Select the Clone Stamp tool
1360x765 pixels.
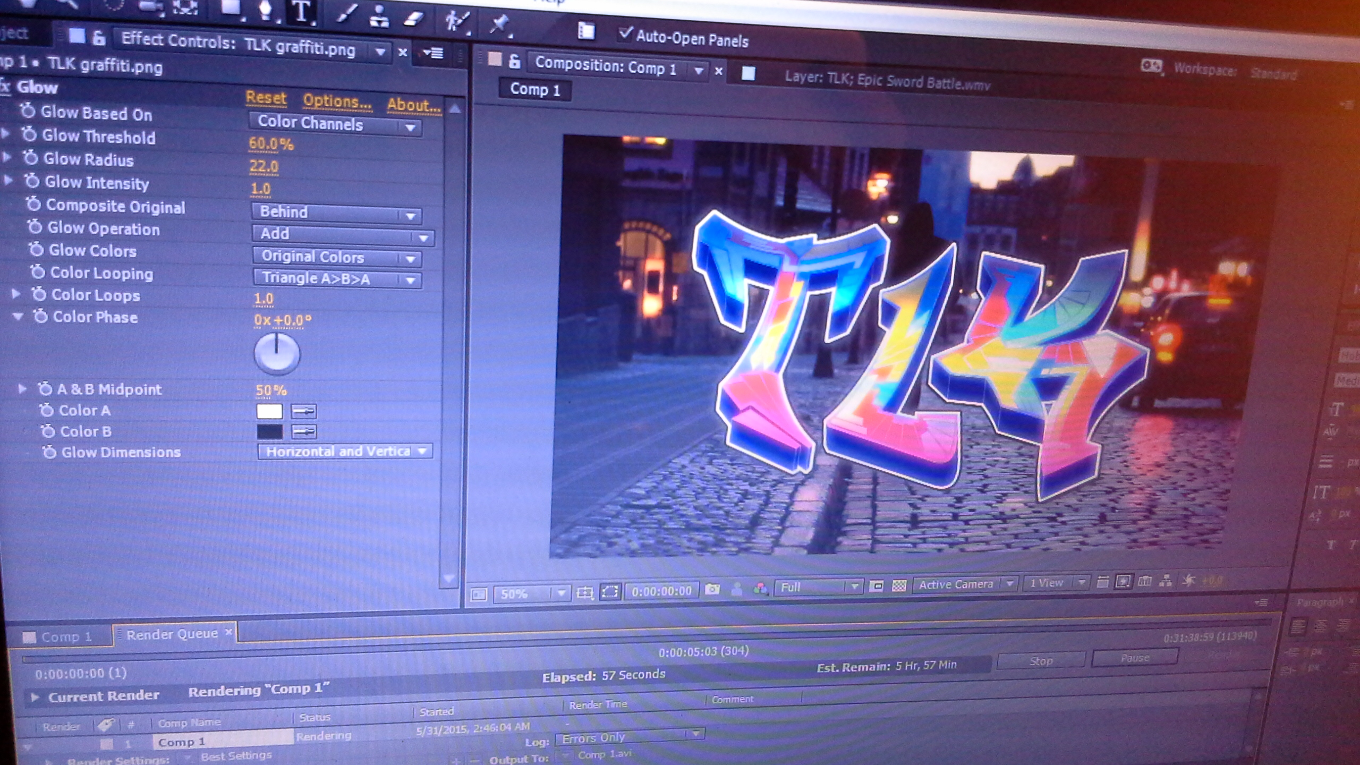click(378, 17)
